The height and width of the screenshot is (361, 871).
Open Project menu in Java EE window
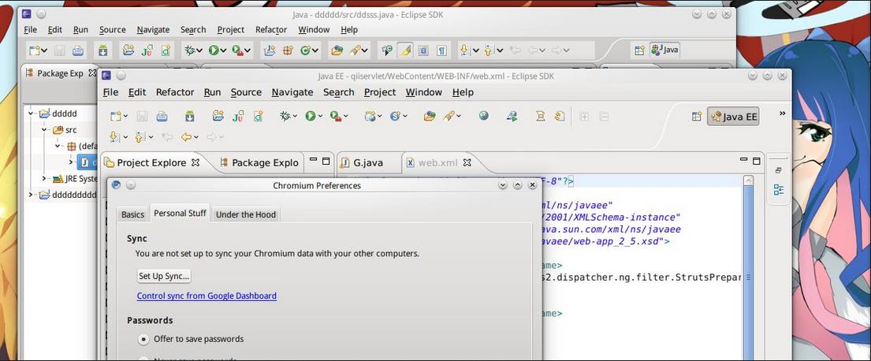click(x=380, y=92)
